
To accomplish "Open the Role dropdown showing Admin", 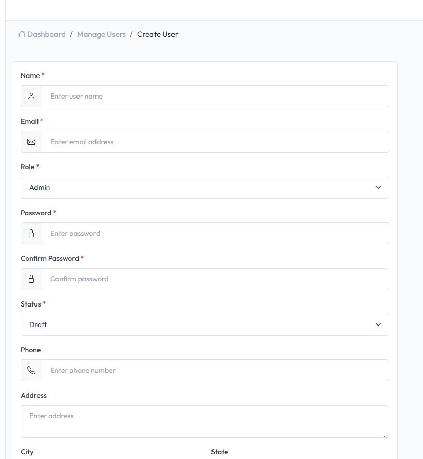I will pyautogui.click(x=204, y=187).
